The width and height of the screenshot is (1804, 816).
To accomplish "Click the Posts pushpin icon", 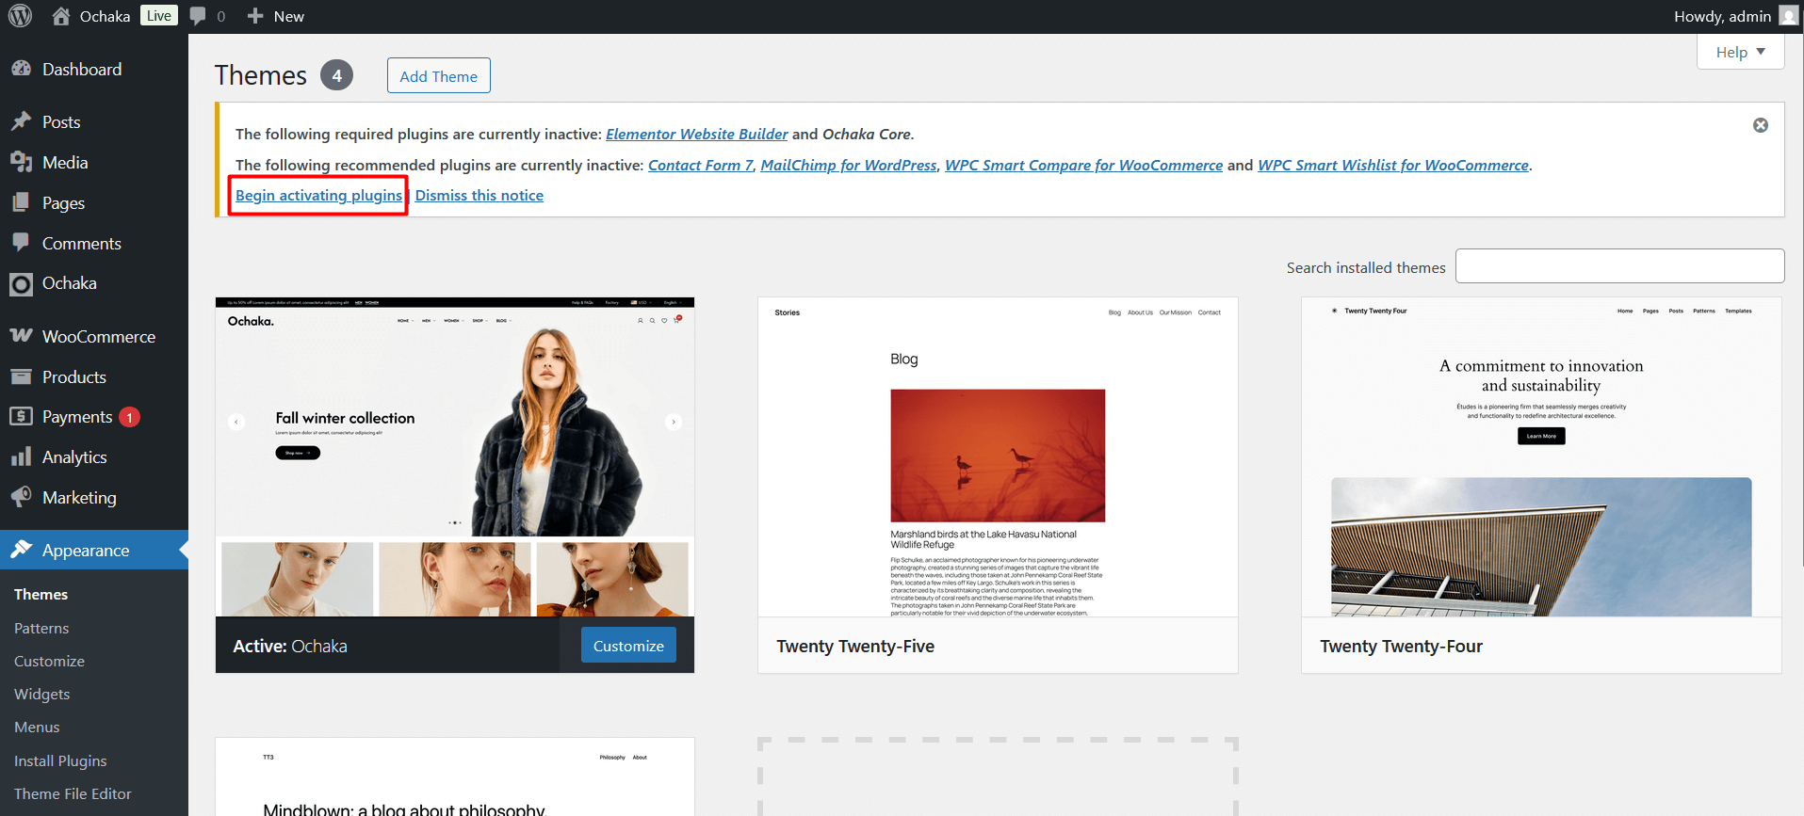I will (x=21, y=122).
